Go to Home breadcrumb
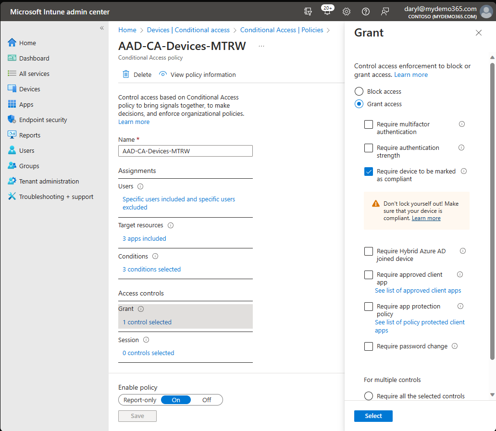 (127, 30)
